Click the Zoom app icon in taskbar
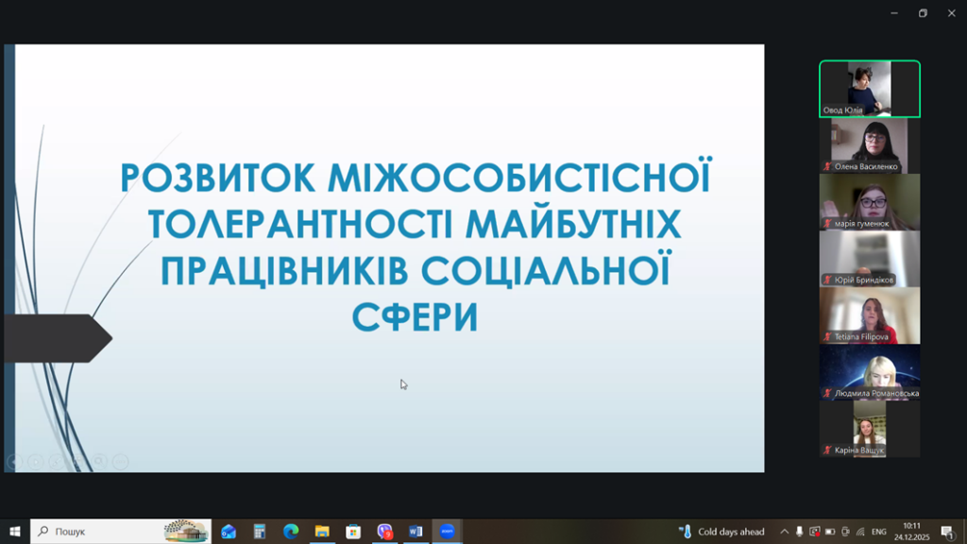The height and width of the screenshot is (544, 967). click(447, 532)
